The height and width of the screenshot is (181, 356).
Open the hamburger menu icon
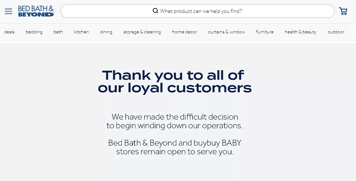[8, 11]
